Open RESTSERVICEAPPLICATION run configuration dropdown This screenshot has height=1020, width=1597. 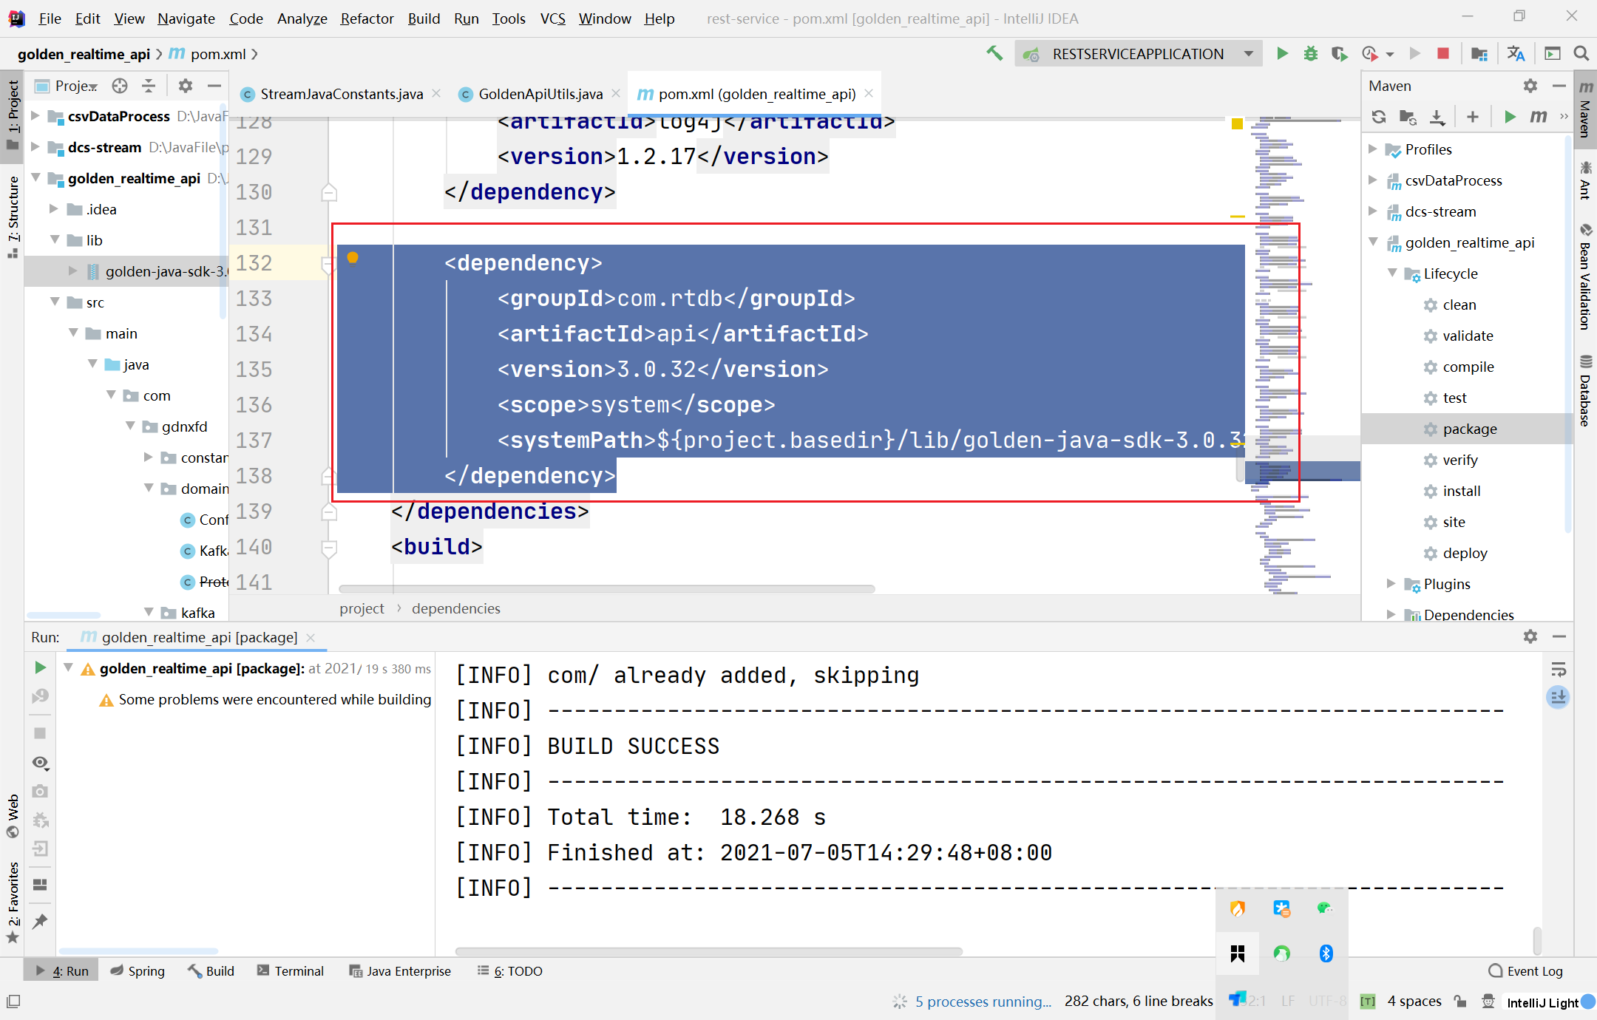point(1249,53)
